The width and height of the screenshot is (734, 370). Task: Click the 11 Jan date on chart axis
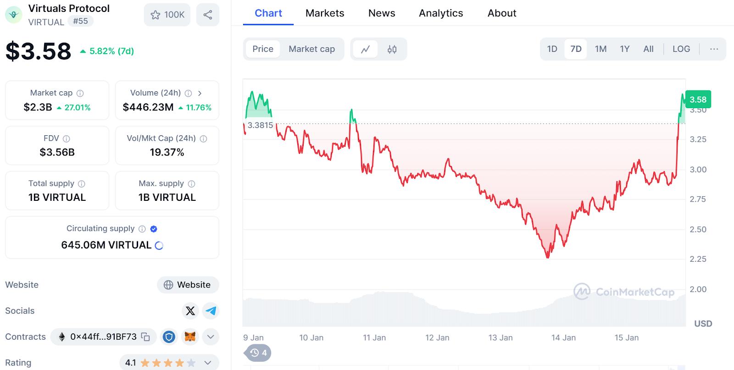pos(374,338)
